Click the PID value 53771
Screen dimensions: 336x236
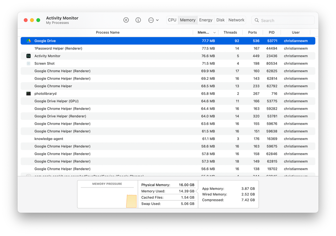(272, 41)
